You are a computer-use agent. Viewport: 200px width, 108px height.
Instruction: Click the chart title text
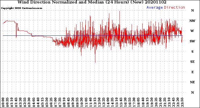92,2
